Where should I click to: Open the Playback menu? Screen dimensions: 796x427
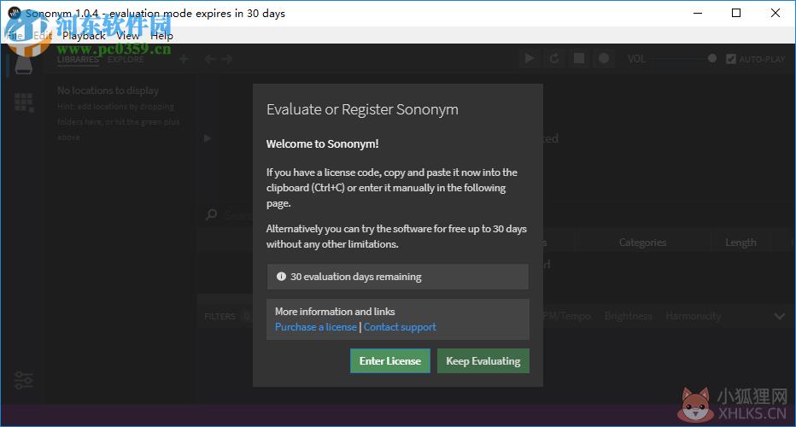(84, 36)
